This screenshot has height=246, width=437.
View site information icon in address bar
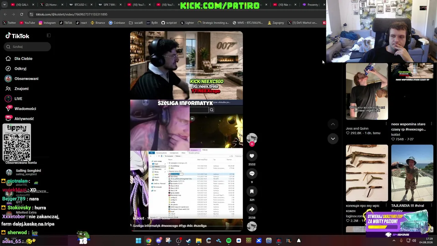[31, 14]
